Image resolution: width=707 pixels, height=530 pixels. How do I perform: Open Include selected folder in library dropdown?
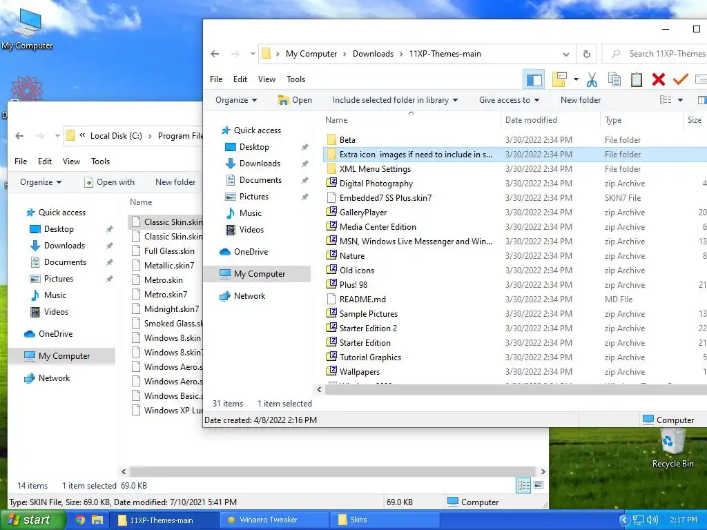(395, 100)
